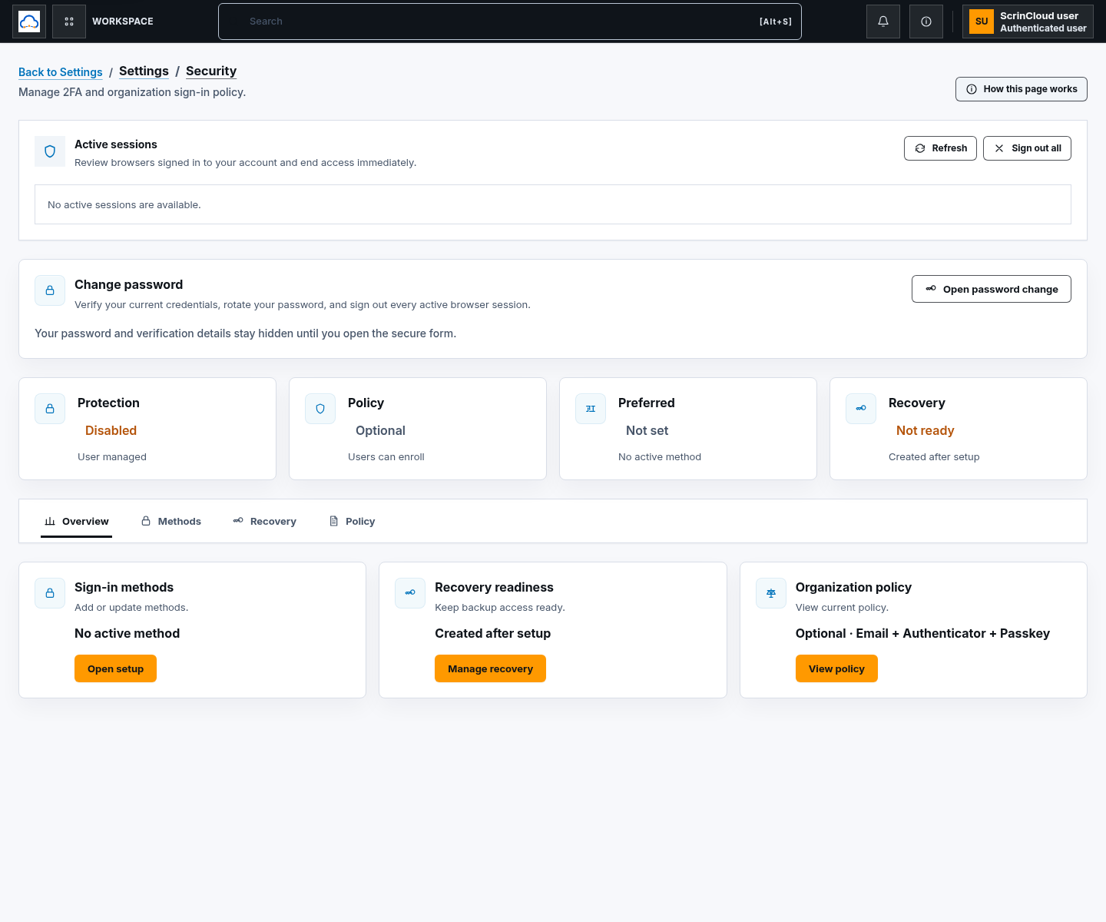The image size is (1106, 922).
Task: Click Sign out all button
Action: pos(1027,148)
